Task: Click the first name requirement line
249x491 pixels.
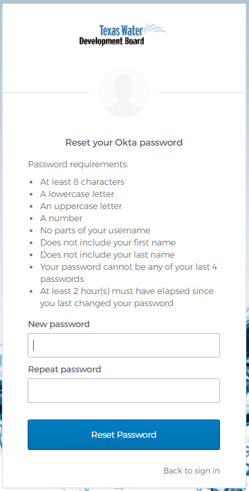Action: tap(108, 243)
